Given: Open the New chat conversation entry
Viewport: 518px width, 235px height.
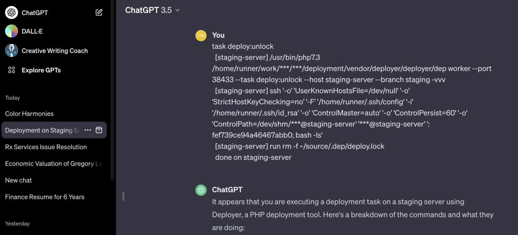Looking at the screenshot, I should [54, 180].
